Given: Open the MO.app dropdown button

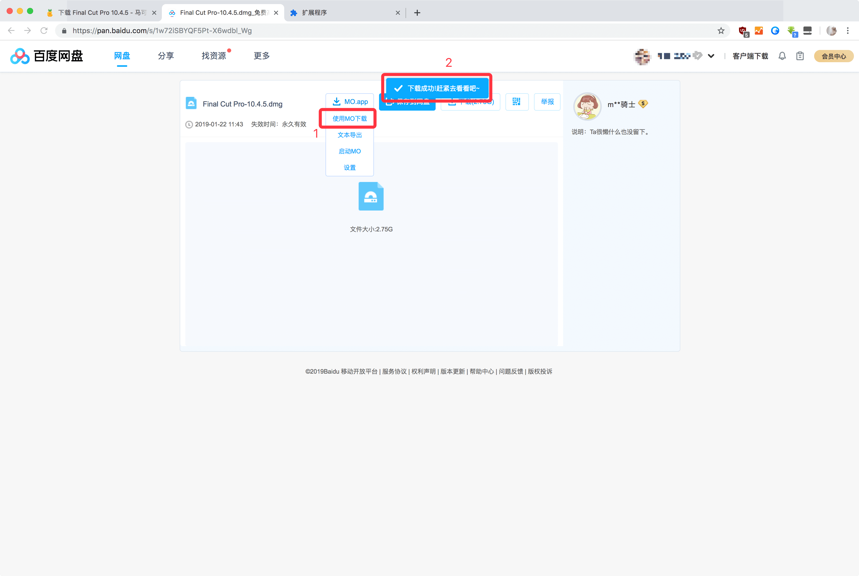Looking at the screenshot, I should [349, 102].
